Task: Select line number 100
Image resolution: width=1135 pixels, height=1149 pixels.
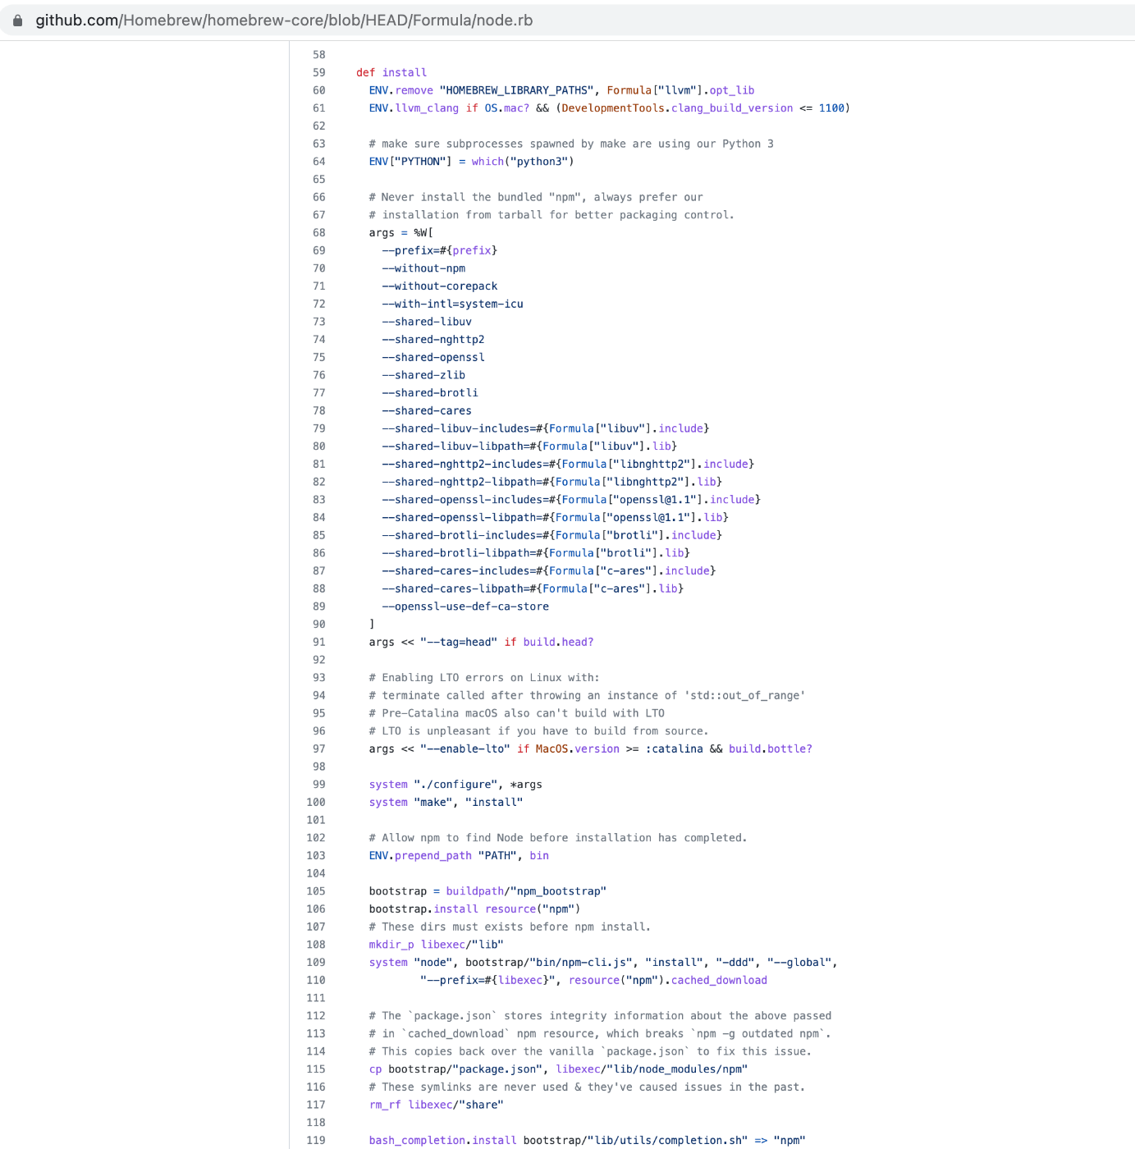Action: [316, 802]
